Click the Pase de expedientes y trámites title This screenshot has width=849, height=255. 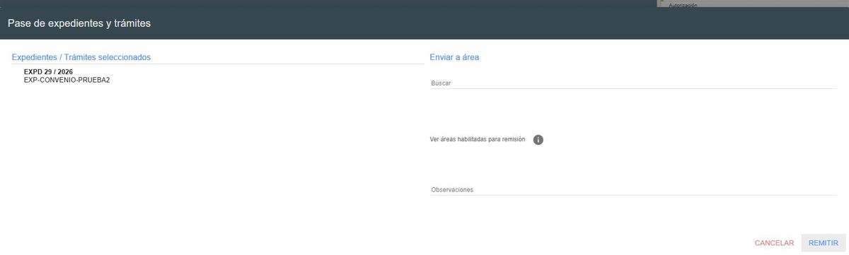pos(79,23)
